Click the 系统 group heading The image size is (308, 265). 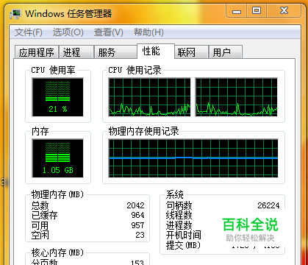point(175,194)
